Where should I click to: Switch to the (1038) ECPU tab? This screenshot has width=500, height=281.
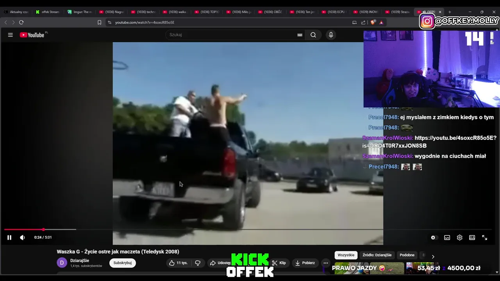tap(334, 12)
